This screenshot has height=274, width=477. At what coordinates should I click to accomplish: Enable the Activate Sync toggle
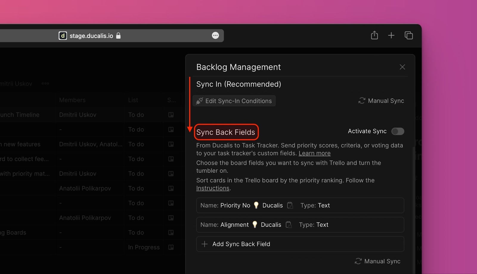click(398, 131)
